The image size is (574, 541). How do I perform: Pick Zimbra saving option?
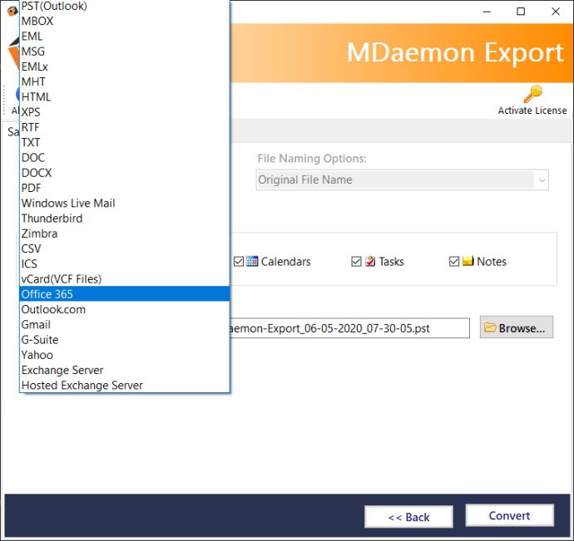pos(125,234)
